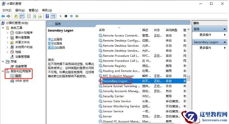This screenshot has width=229, height=124.
Task: Click the Pause Service toolbar icon
Action: (71, 16)
